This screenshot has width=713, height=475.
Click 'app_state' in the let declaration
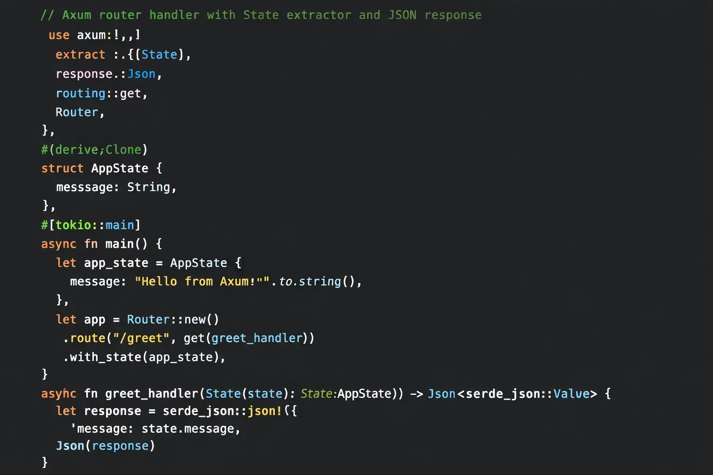coord(116,263)
